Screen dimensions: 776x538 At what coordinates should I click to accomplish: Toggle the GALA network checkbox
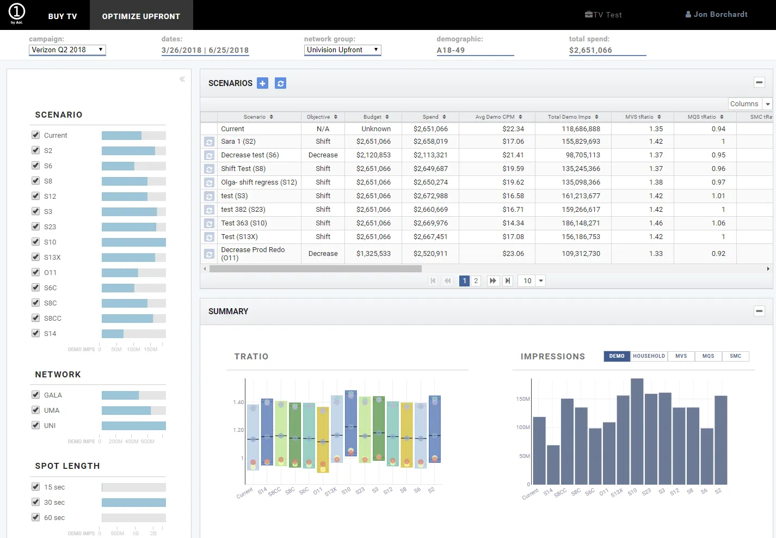point(36,395)
